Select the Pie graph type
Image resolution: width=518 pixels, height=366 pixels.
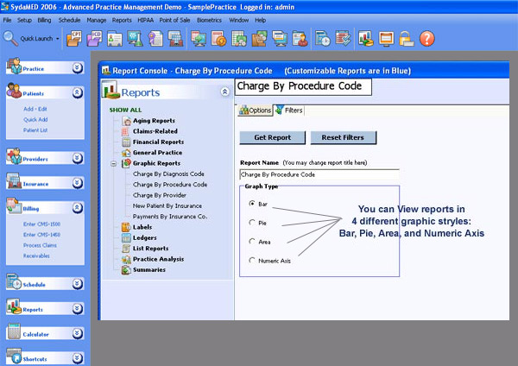(251, 223)
